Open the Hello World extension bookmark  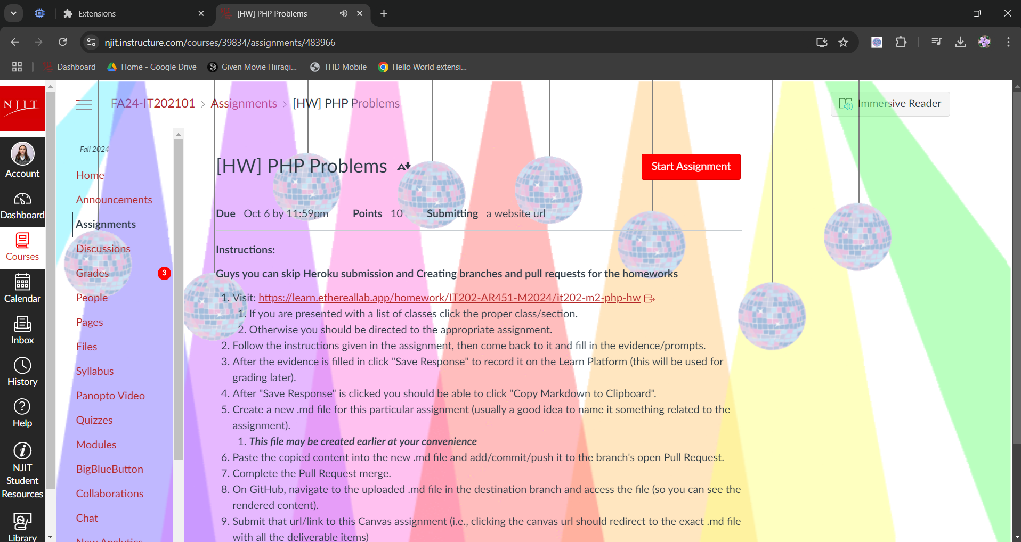[422, 67]
